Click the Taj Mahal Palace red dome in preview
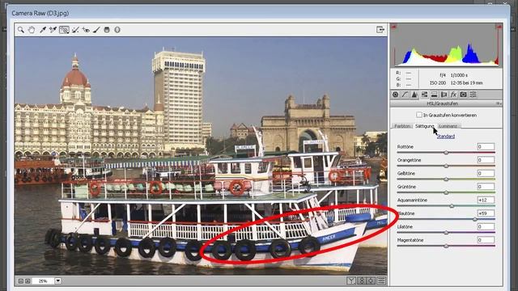The height and width of the screenshot is (291, 518). coord(75,78)
